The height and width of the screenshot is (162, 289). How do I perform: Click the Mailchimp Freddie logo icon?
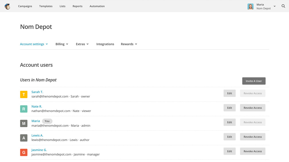[x=7, y=6]
